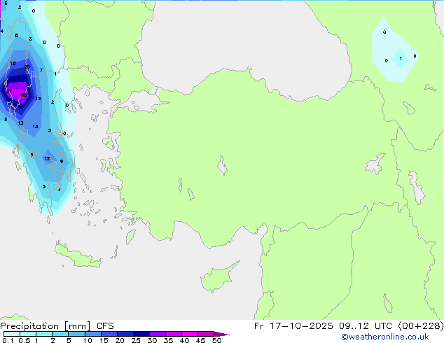Click legend scale label "45"
Viewport: 444px width, 343px height.
click(x=200, y=340)
